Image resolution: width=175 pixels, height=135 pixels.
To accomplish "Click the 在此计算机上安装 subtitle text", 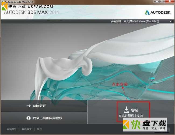I will [x=131, y=116].
